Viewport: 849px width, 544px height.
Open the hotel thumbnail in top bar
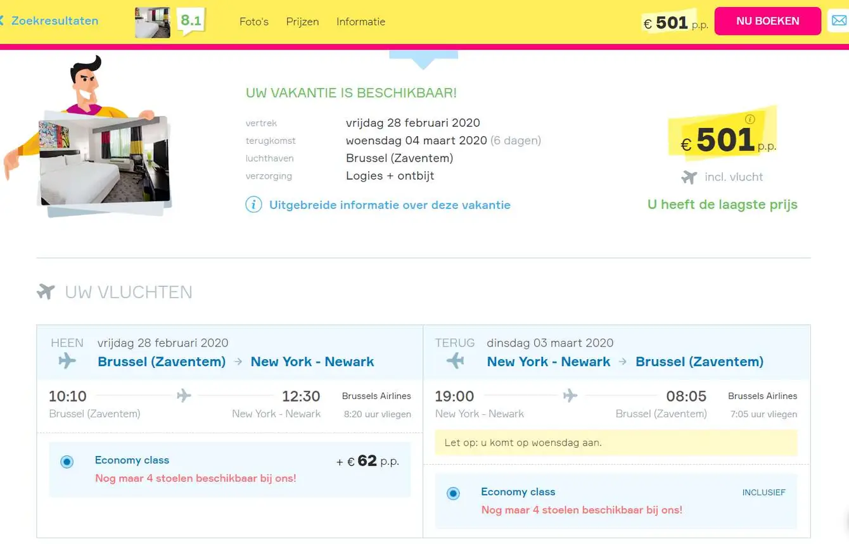tap(153, 23)
